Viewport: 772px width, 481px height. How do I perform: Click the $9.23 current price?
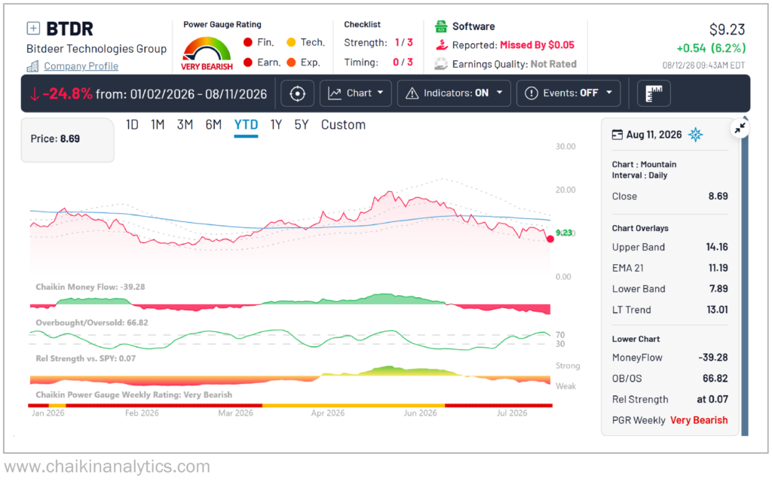click(x=728, y=29)
